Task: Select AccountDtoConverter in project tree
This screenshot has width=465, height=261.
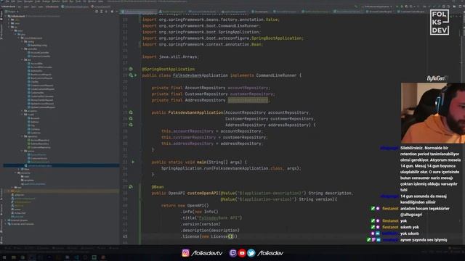Action: (40, 67)
